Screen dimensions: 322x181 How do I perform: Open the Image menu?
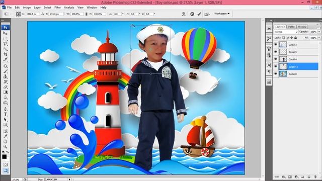tap(27, 8)
